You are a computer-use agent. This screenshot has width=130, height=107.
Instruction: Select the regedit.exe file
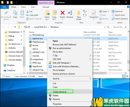37,66
